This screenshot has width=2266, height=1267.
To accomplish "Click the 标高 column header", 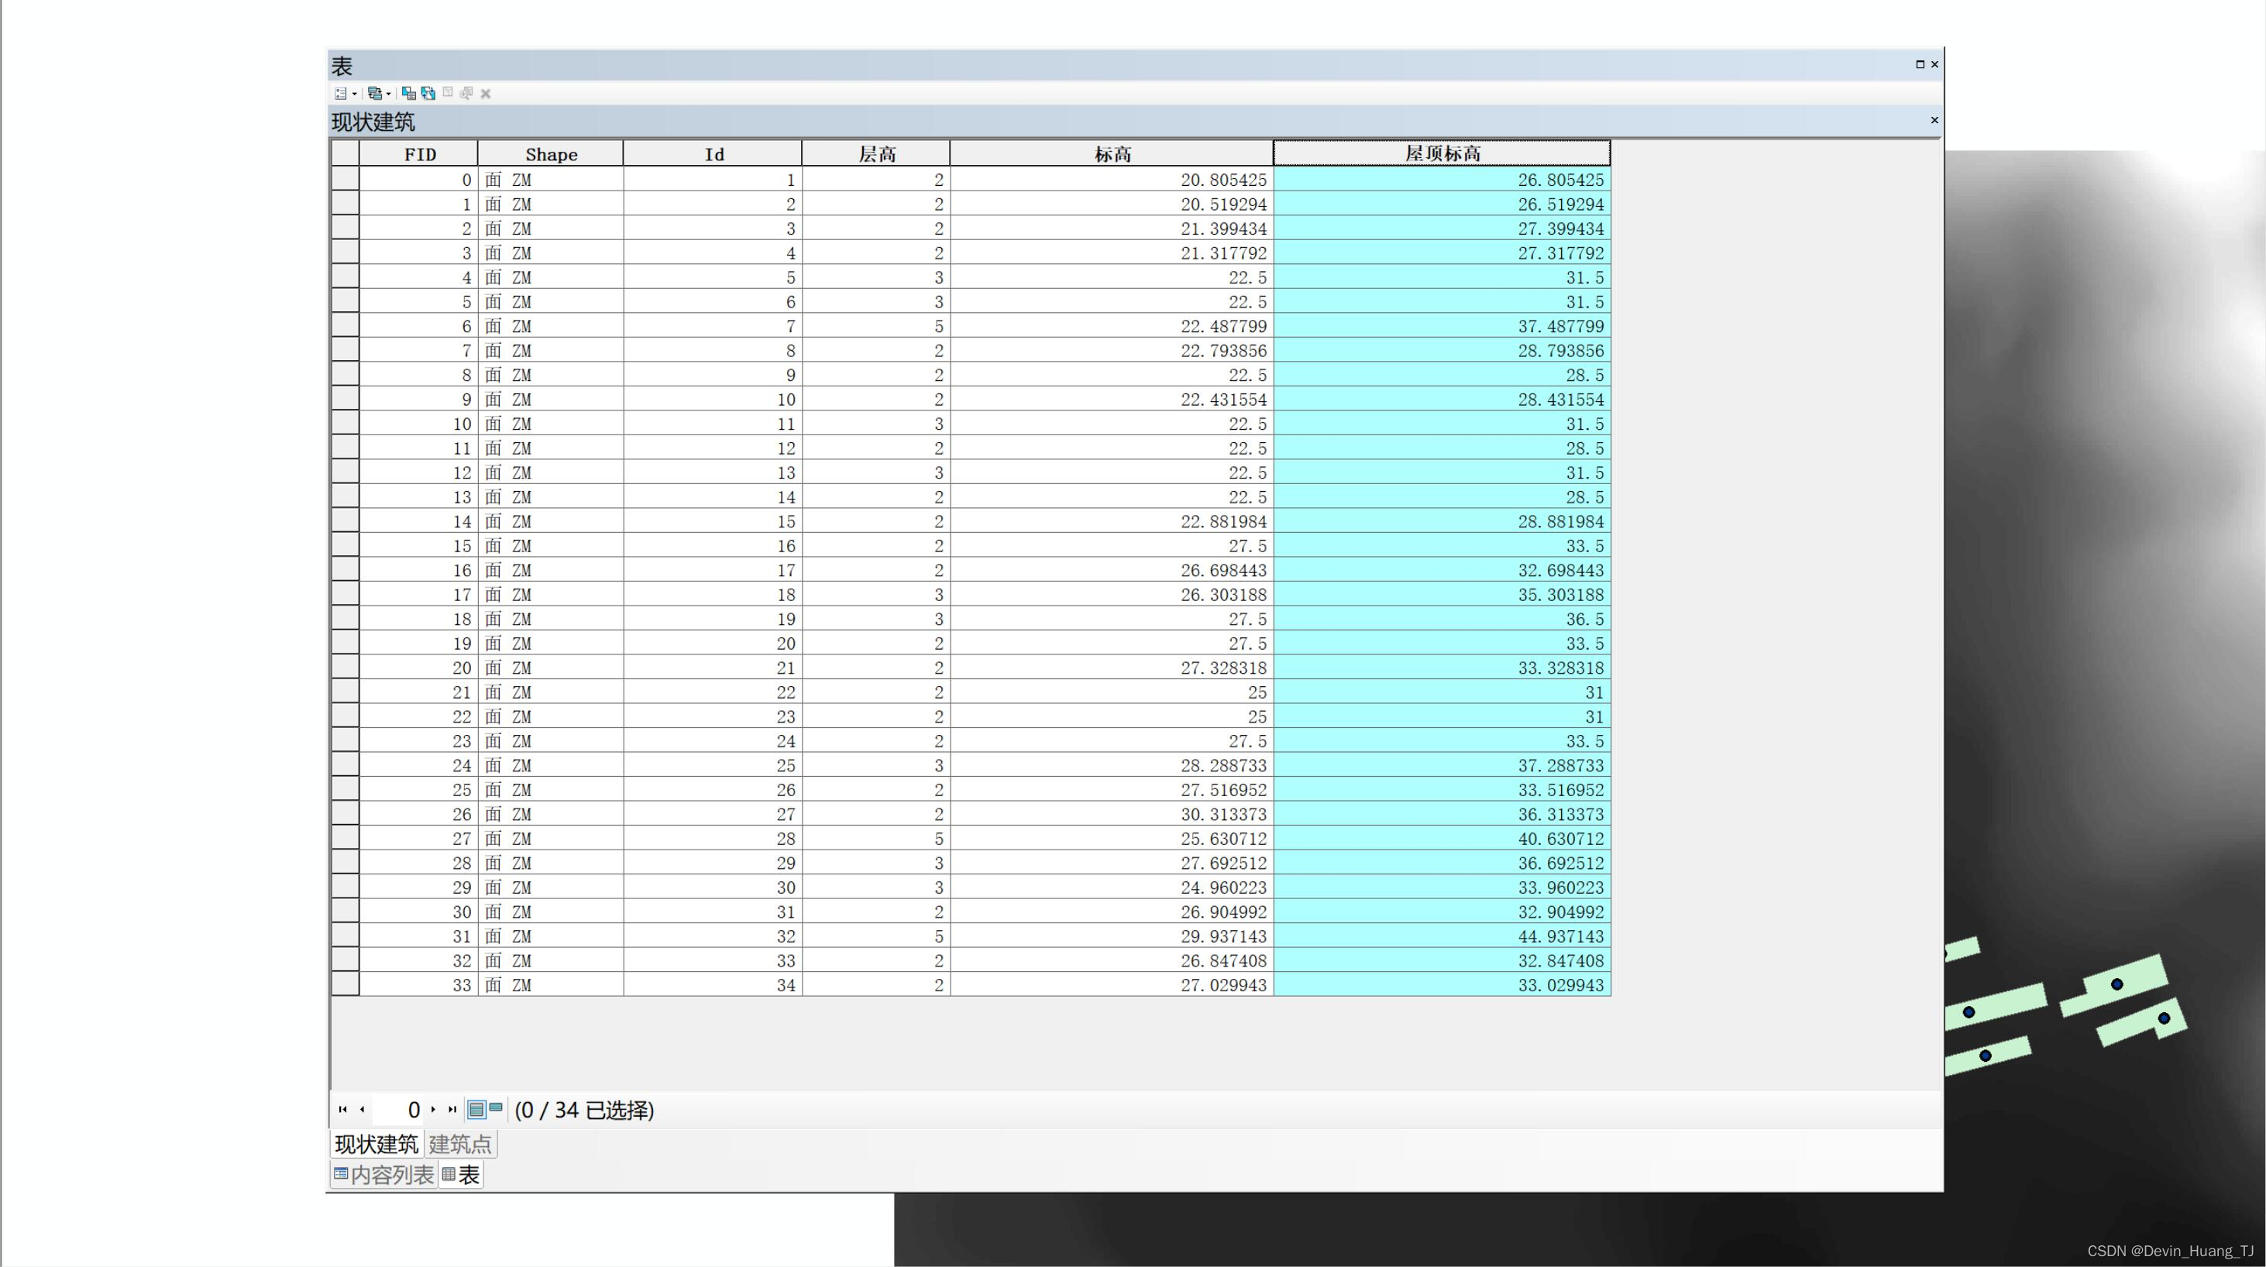I will 1112,154.
